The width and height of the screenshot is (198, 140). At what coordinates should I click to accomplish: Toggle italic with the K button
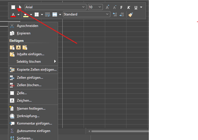128,7
